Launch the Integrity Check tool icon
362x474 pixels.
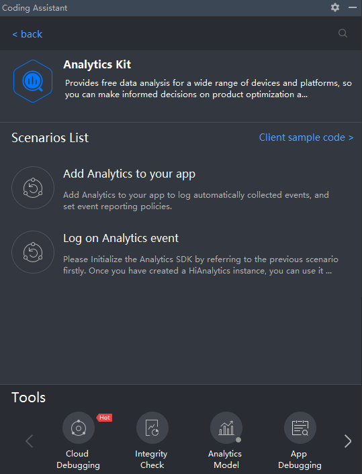click(x=152, y=428)
